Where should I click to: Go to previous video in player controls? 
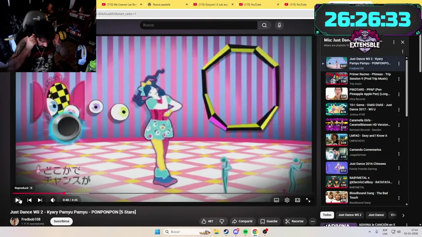(29, 200)
